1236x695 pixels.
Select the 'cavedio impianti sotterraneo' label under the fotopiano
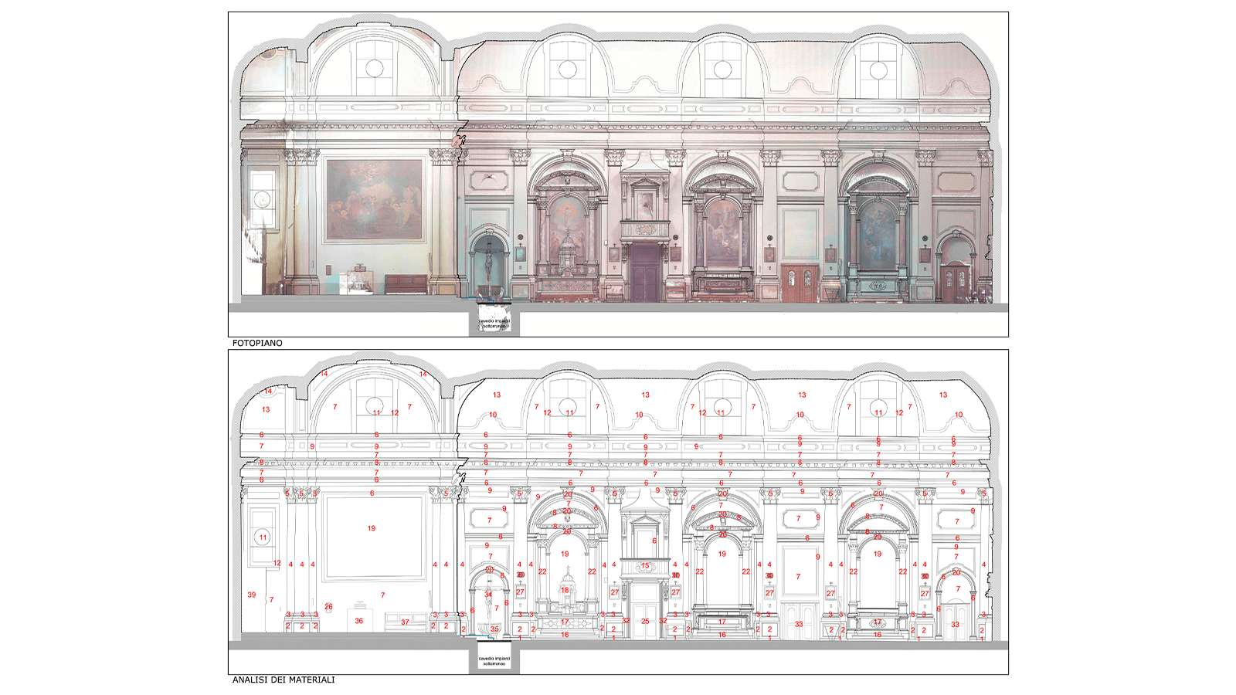pyautogui.click(x=494, y=324)
